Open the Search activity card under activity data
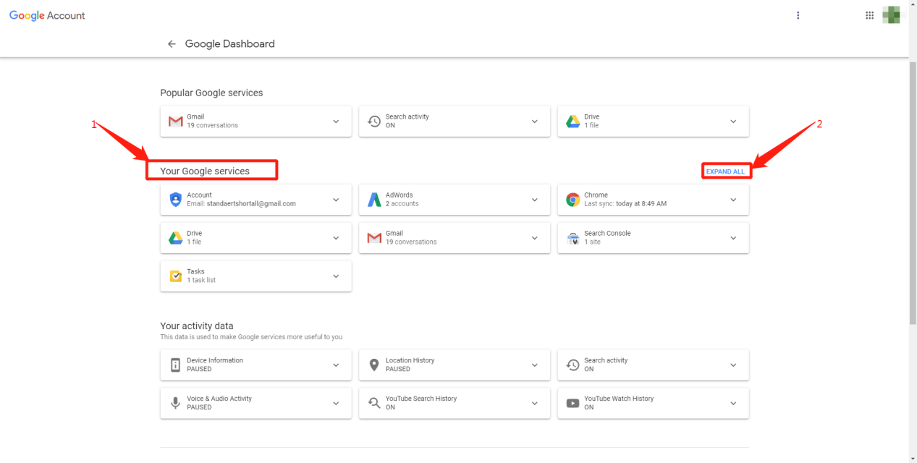This screenshot has width=917, height=463. (652, 365)
